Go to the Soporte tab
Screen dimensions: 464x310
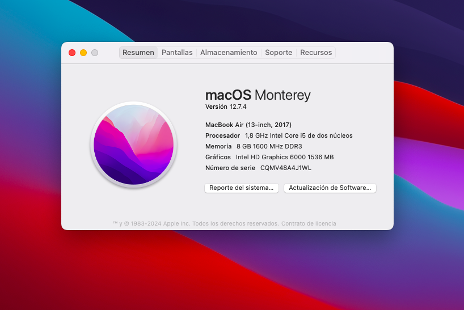[x=279, y=53]
